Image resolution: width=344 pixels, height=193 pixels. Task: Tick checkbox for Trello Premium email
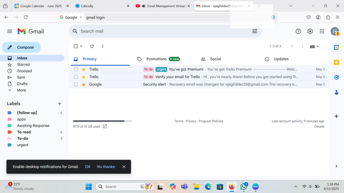[x=76, y=69]
